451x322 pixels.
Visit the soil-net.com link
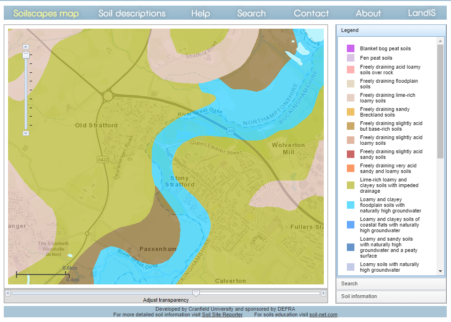[323, 315]
